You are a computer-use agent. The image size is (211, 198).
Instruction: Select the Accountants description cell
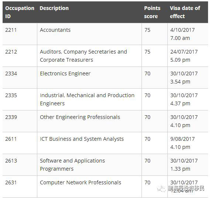point(89,34)
